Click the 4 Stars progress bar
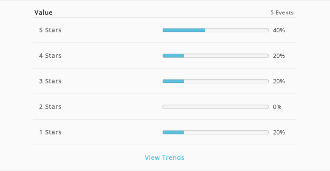330x171 pixels. point(216,56)
